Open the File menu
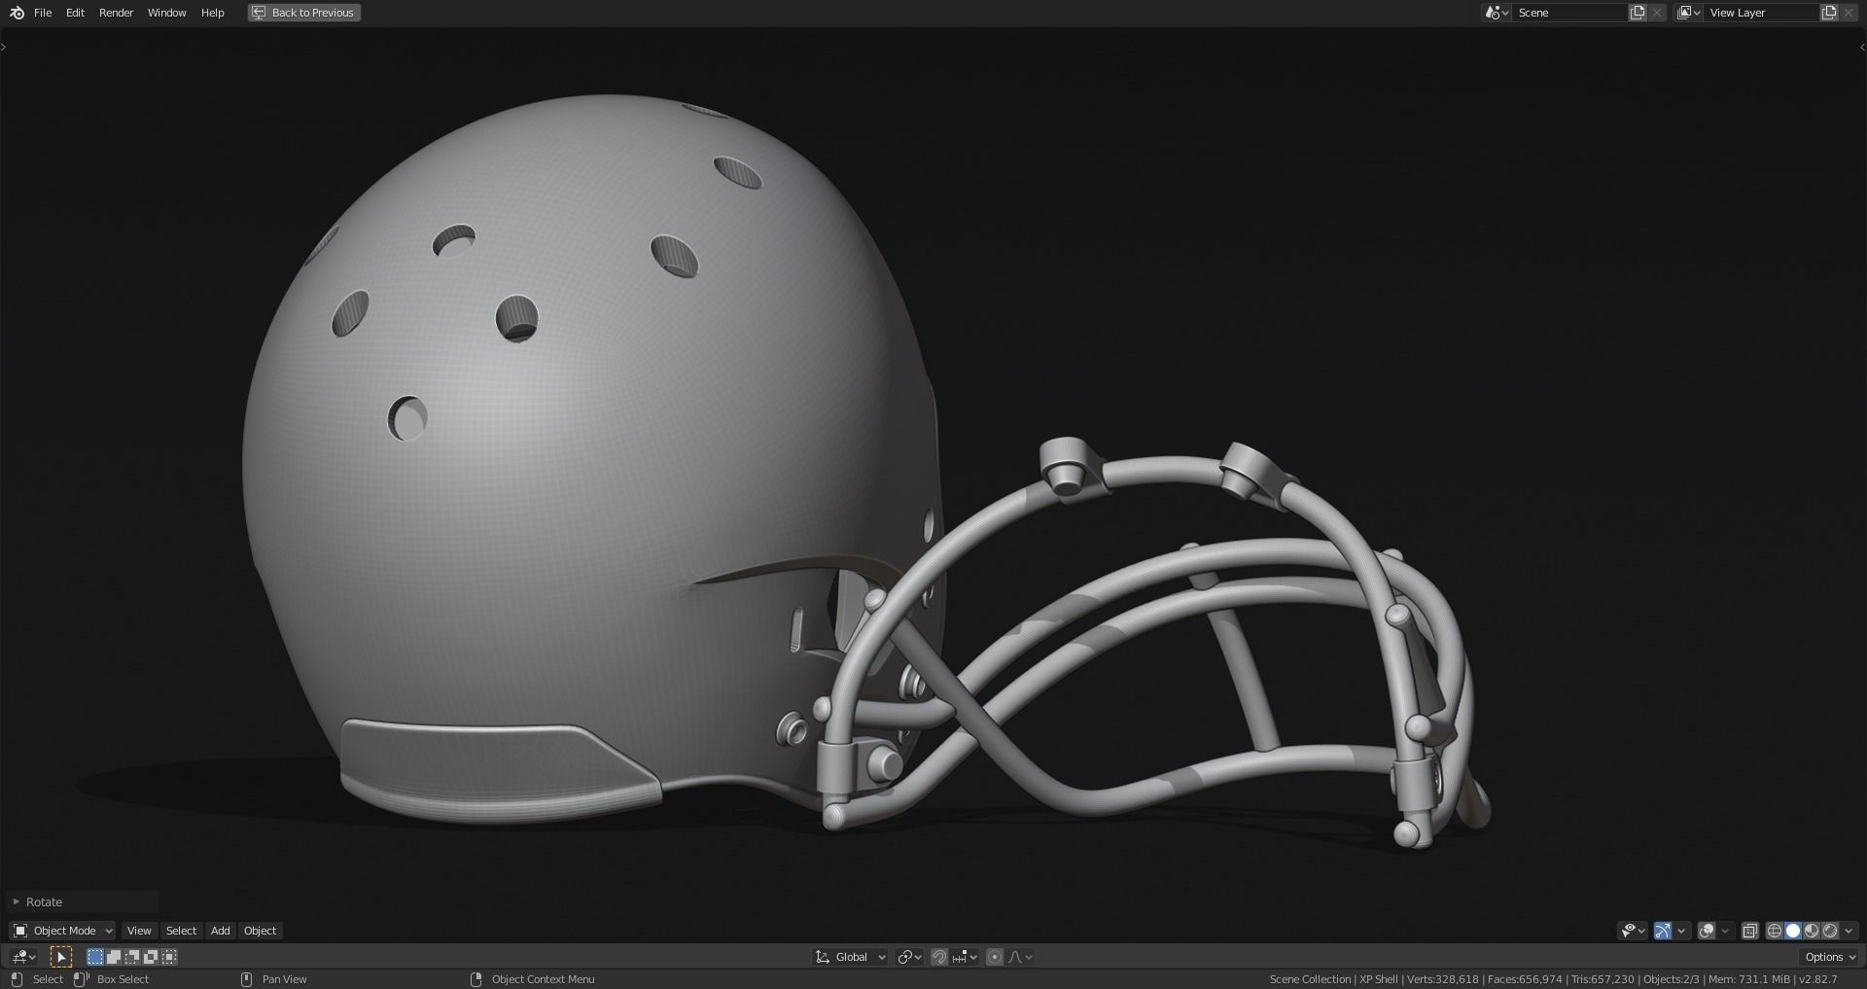This screenshot has height=989, width=1867. [43, 13]
